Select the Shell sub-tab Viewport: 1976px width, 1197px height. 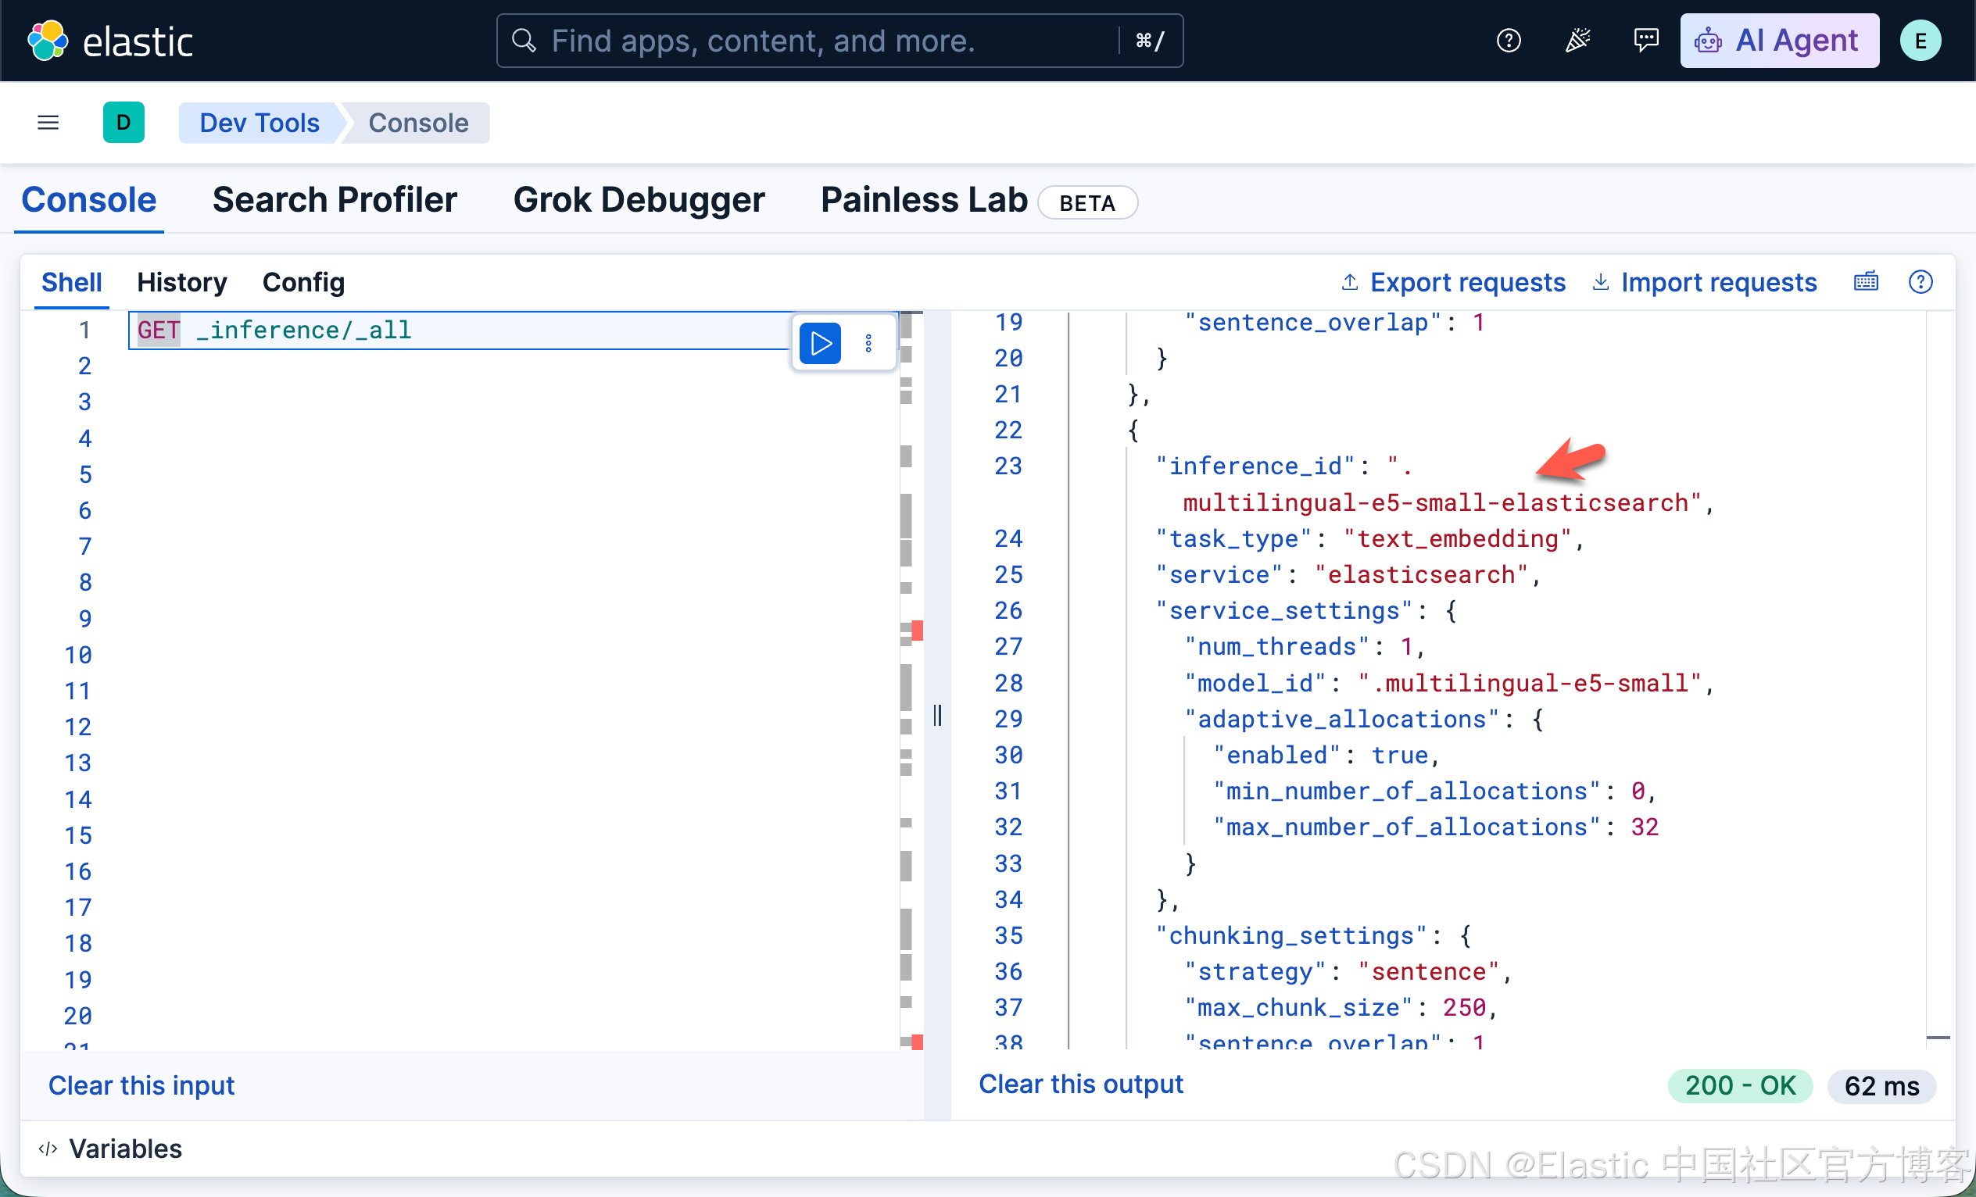(x=71, y=282)
